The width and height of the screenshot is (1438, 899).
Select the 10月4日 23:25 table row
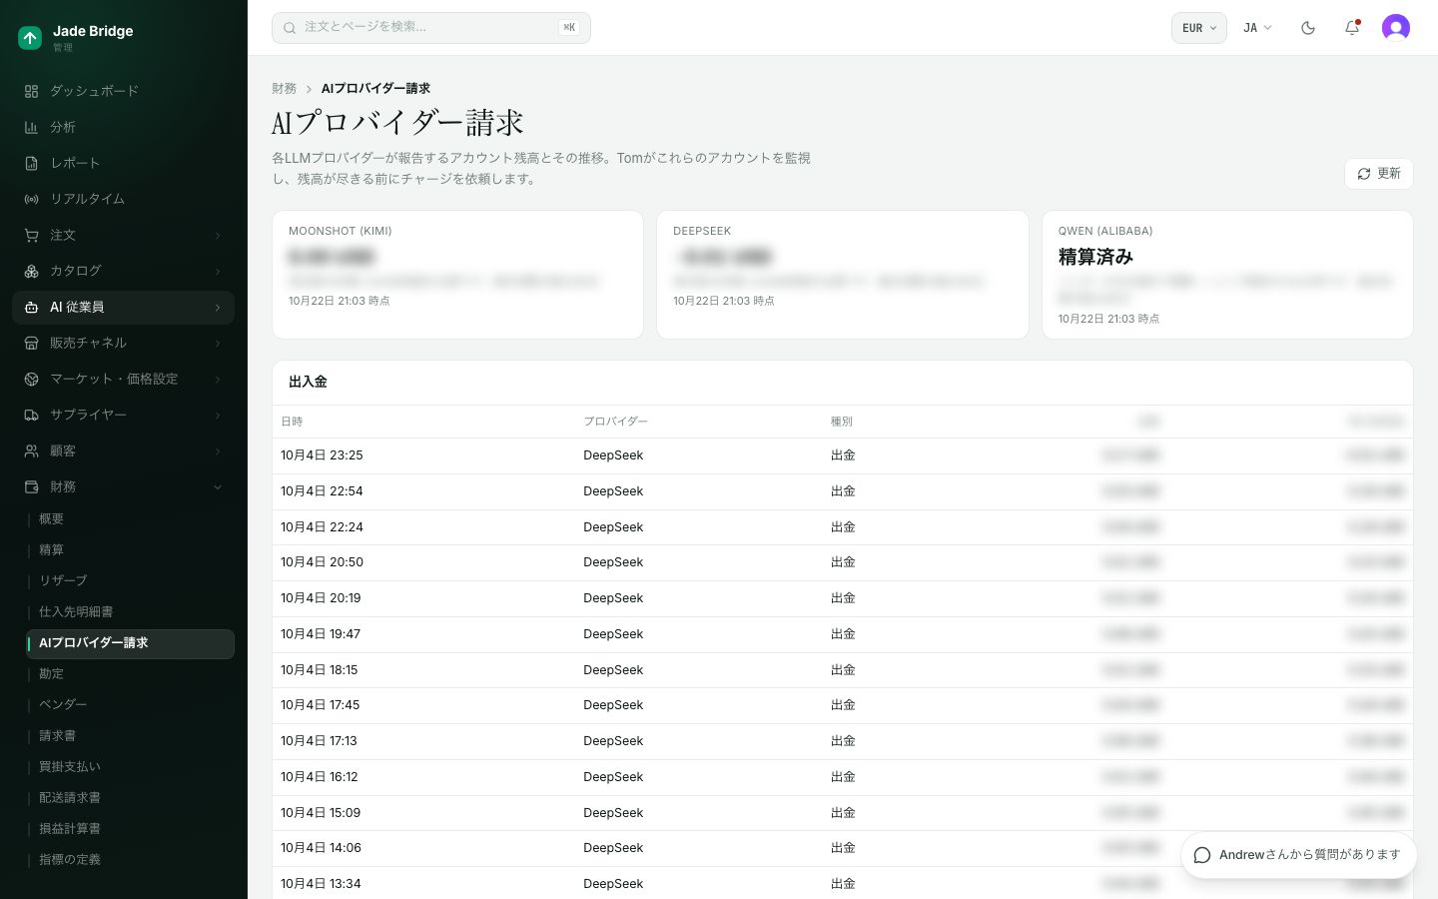click(x=842, y=455)
